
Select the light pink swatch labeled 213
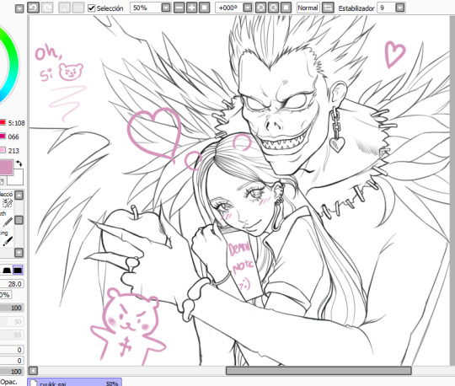[3, 150]
